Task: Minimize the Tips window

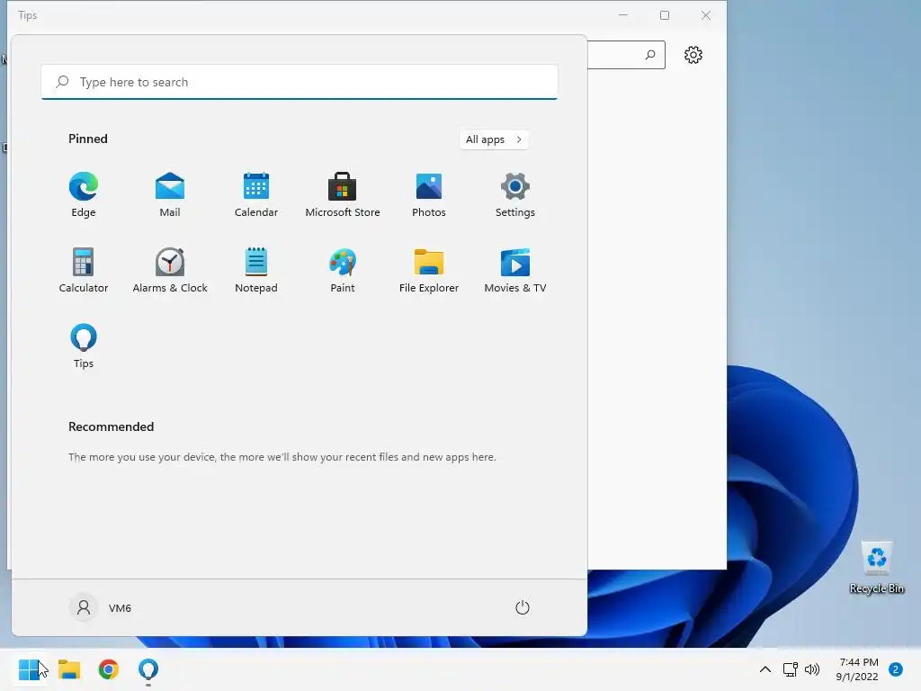Action: 623,15
